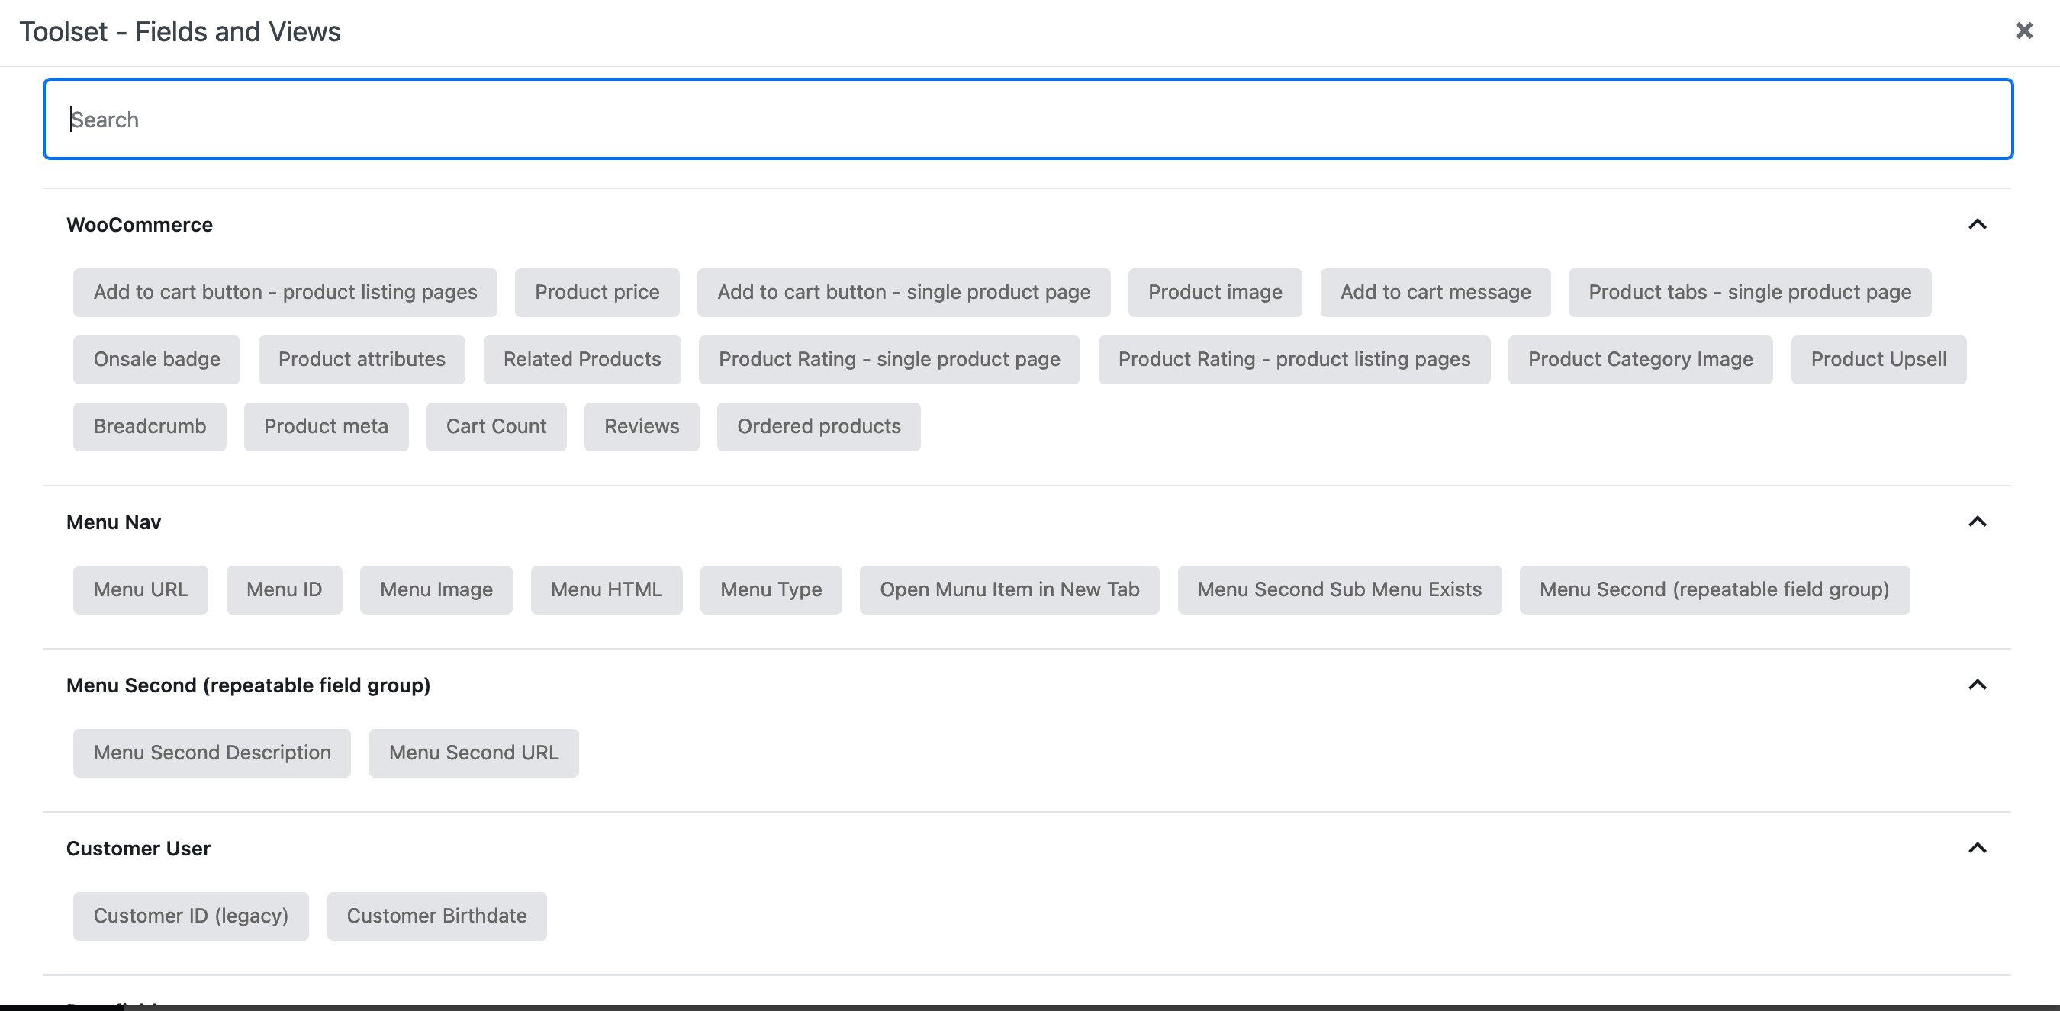
Task: Choose the Ordered products field
Action: tap(819, 427)
